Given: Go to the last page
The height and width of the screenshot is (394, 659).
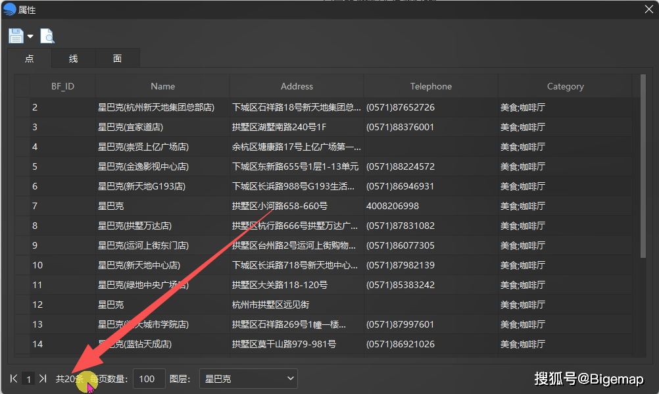Looking at the screenshot, I should pos(43,378).
